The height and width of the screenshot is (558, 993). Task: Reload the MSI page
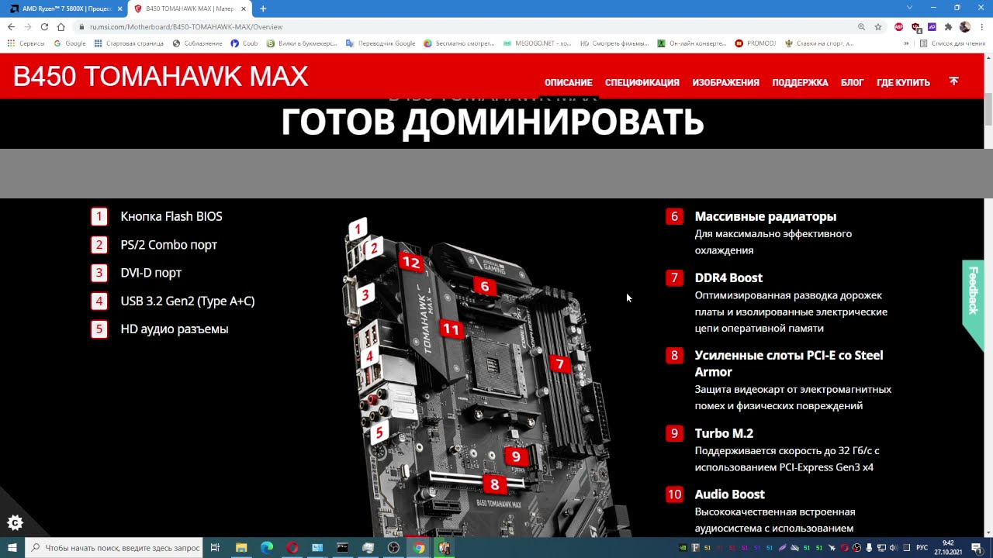pos(44,26)
